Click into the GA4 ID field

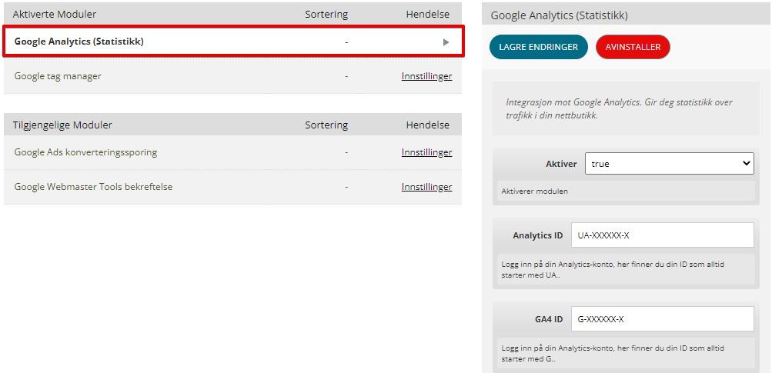(662, 319)
